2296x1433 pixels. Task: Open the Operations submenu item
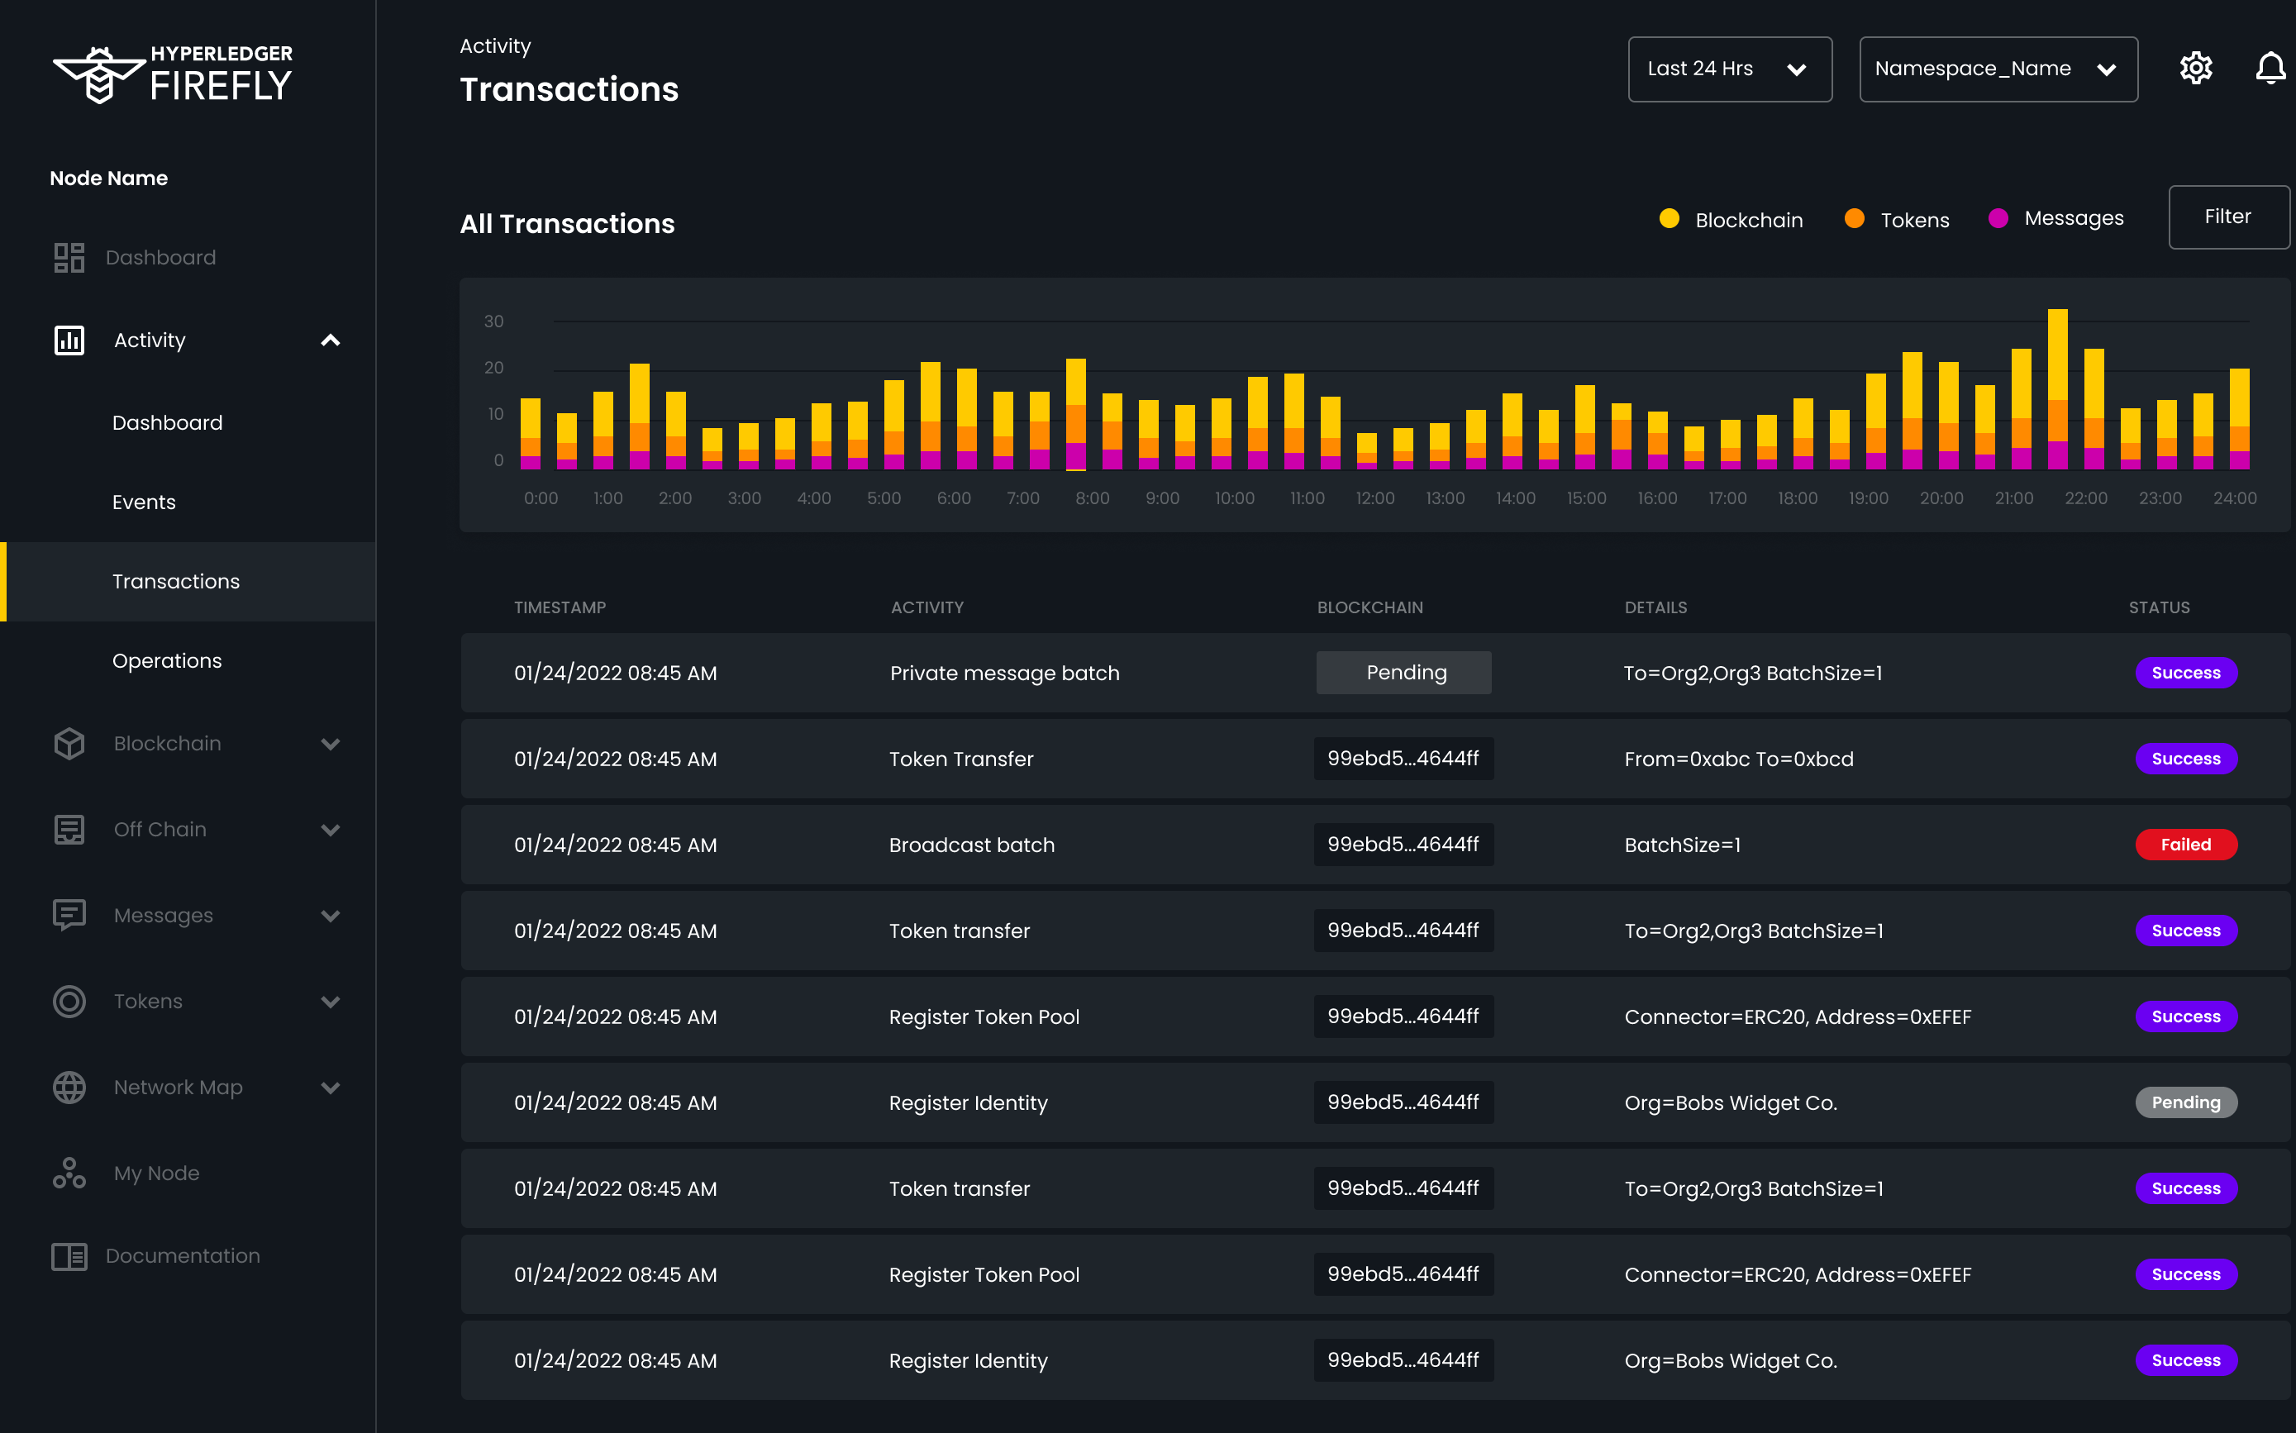click(167, 660)
